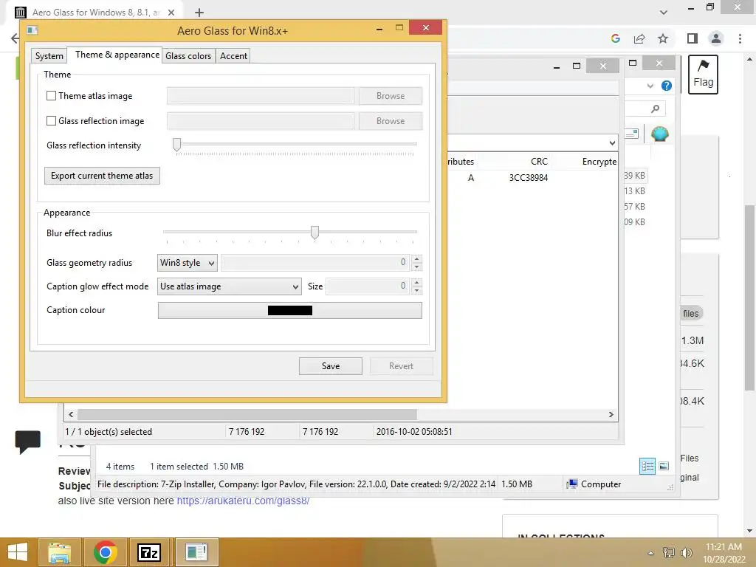
Task: Enable the Glass reflection image checkbox
Action: coord(51,120)
